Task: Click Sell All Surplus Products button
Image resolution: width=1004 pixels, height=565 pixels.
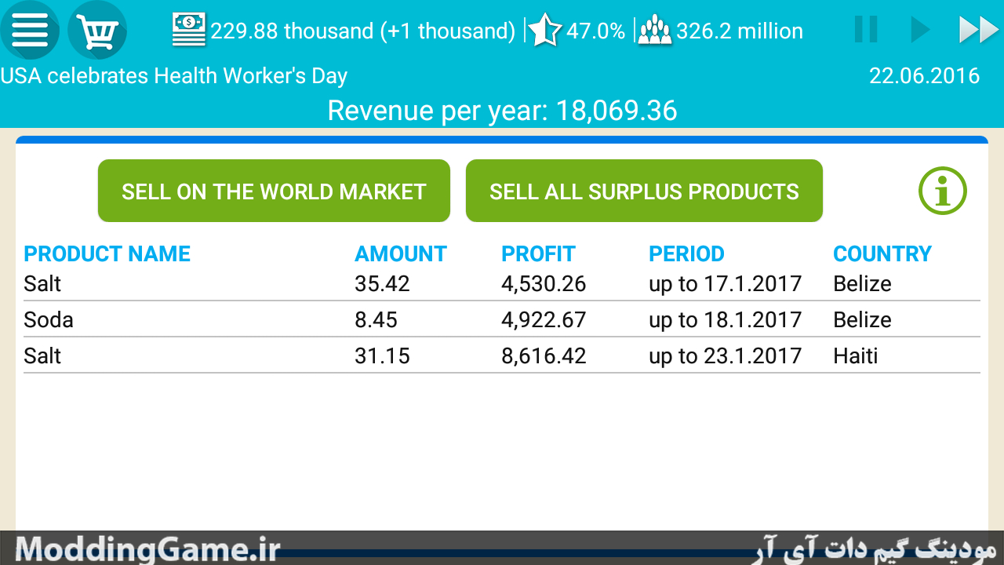Action: click(644, 191)
